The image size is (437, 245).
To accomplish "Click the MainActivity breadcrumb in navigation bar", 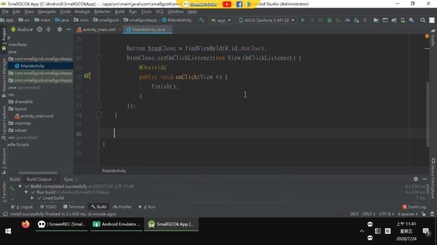I will coord(177,20).
